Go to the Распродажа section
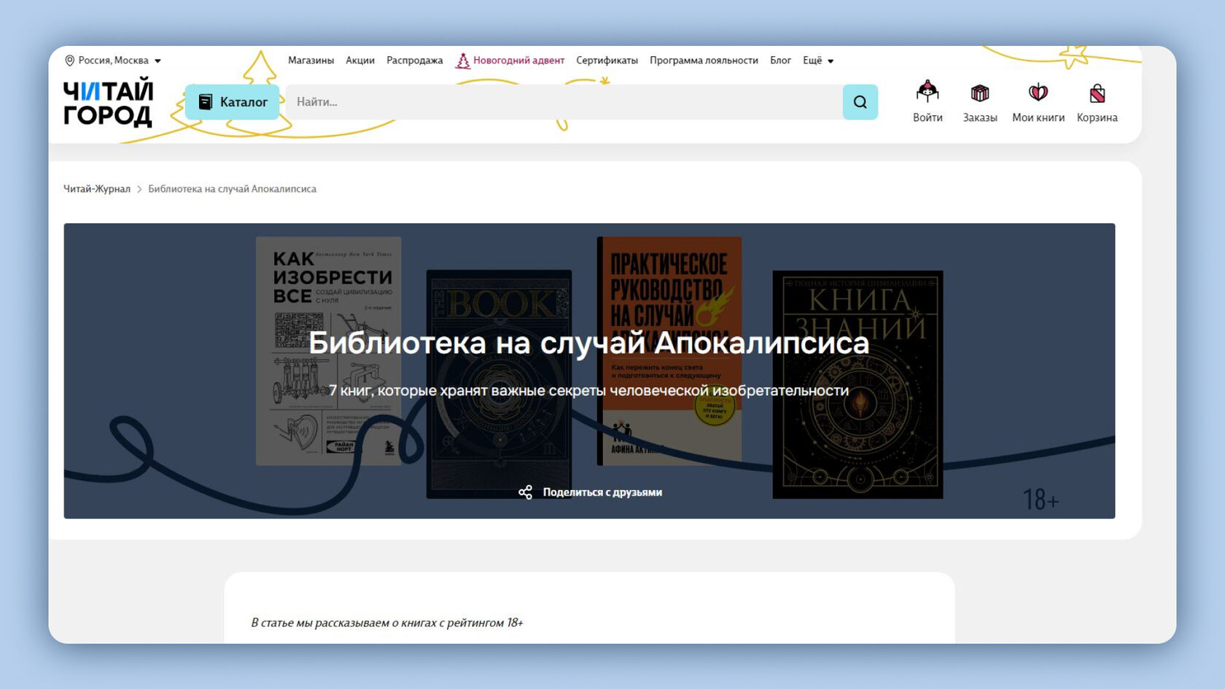Viewport: 1225px width, 689px height. coord(415,61)
